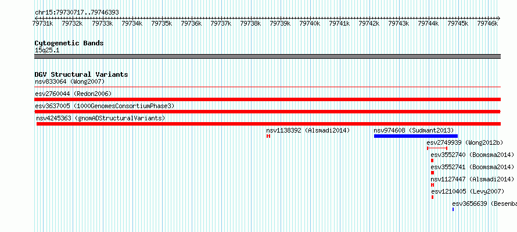This screenshot has height=232, width=517.
Task: Select the red nsv4245363 feature bar
Action: (x=268, y=124)
